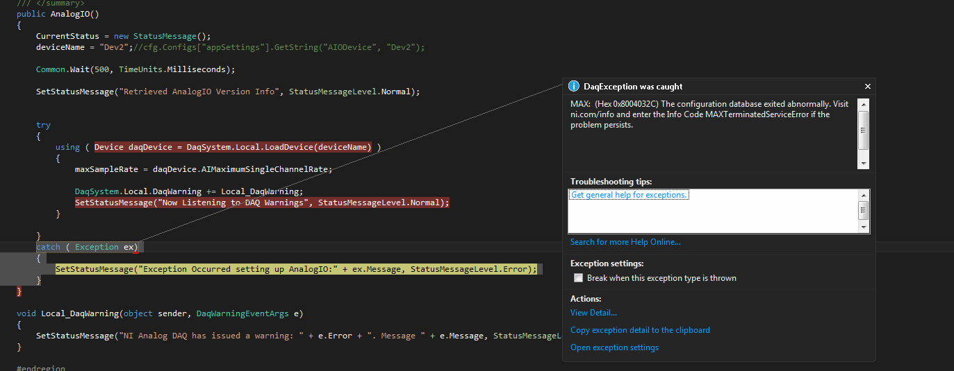
Task: Click the exception message text area
Action: pyautogui.click(x=714, y=133)
